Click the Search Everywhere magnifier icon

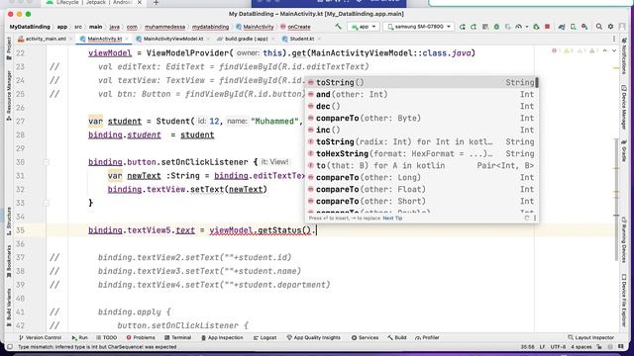pyautogui.click(x=598, y=27)
